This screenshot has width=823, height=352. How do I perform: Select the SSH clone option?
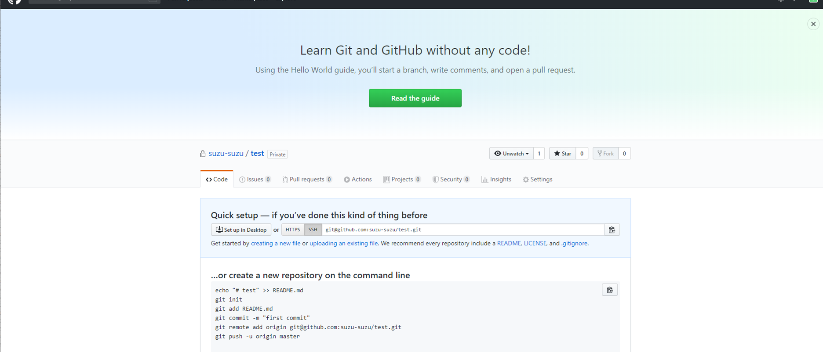(x=313, y=230)
